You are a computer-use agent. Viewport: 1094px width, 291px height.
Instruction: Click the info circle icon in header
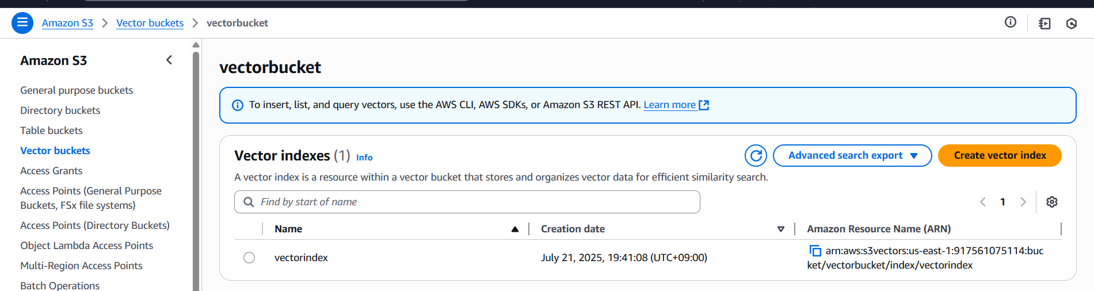1011,22
